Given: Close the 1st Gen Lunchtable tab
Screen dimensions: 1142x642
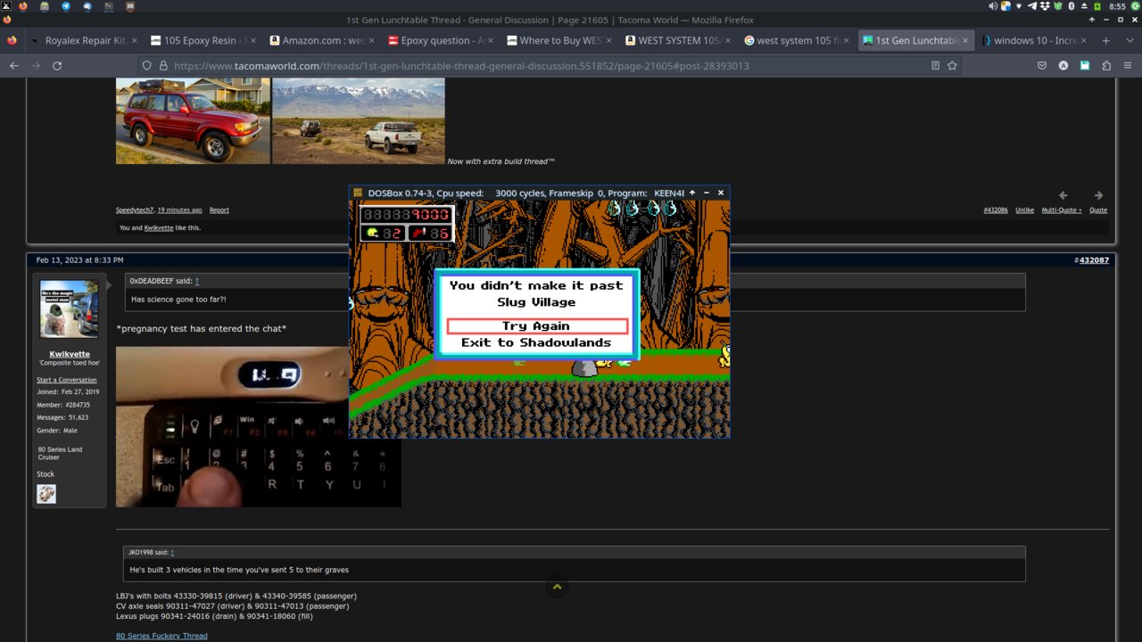Looking at the screenshot, I should point(964,40).
